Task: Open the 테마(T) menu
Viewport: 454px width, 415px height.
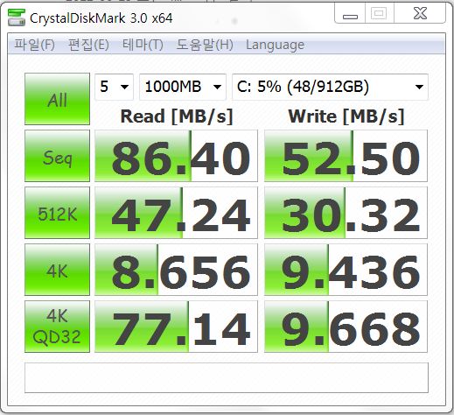Action: tap(143, 45)
